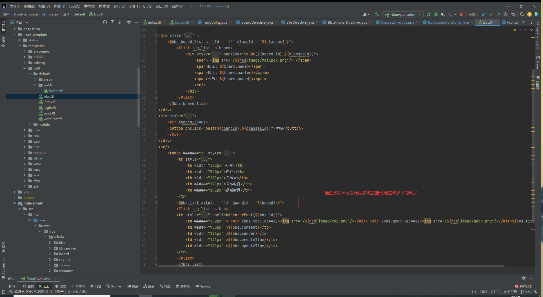The image size is (543, 297).
Task: Expand the bbsanswer package
Action: pyautogui.click(x=50, y=248)
